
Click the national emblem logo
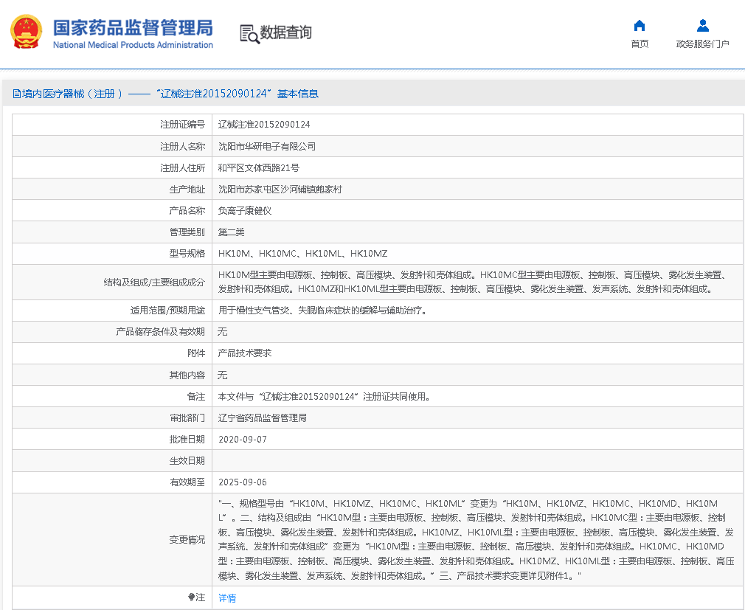point(26,32)
